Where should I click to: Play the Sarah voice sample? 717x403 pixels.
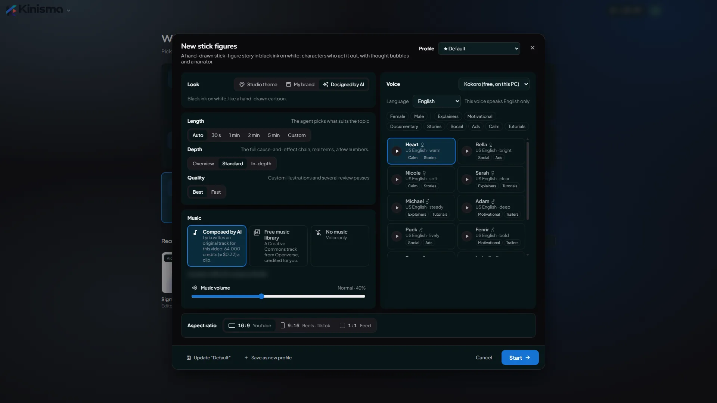click(x=467, y=179)
